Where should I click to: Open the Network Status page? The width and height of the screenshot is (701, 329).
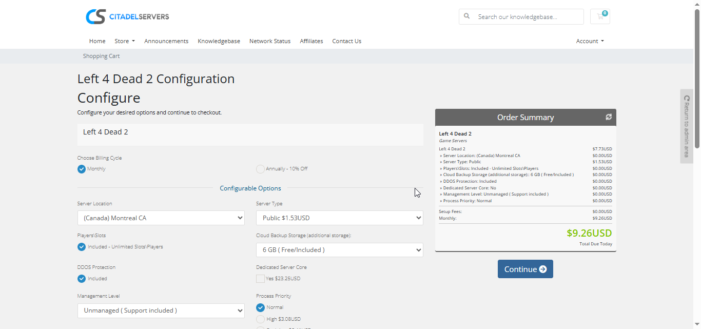(269, 41)
